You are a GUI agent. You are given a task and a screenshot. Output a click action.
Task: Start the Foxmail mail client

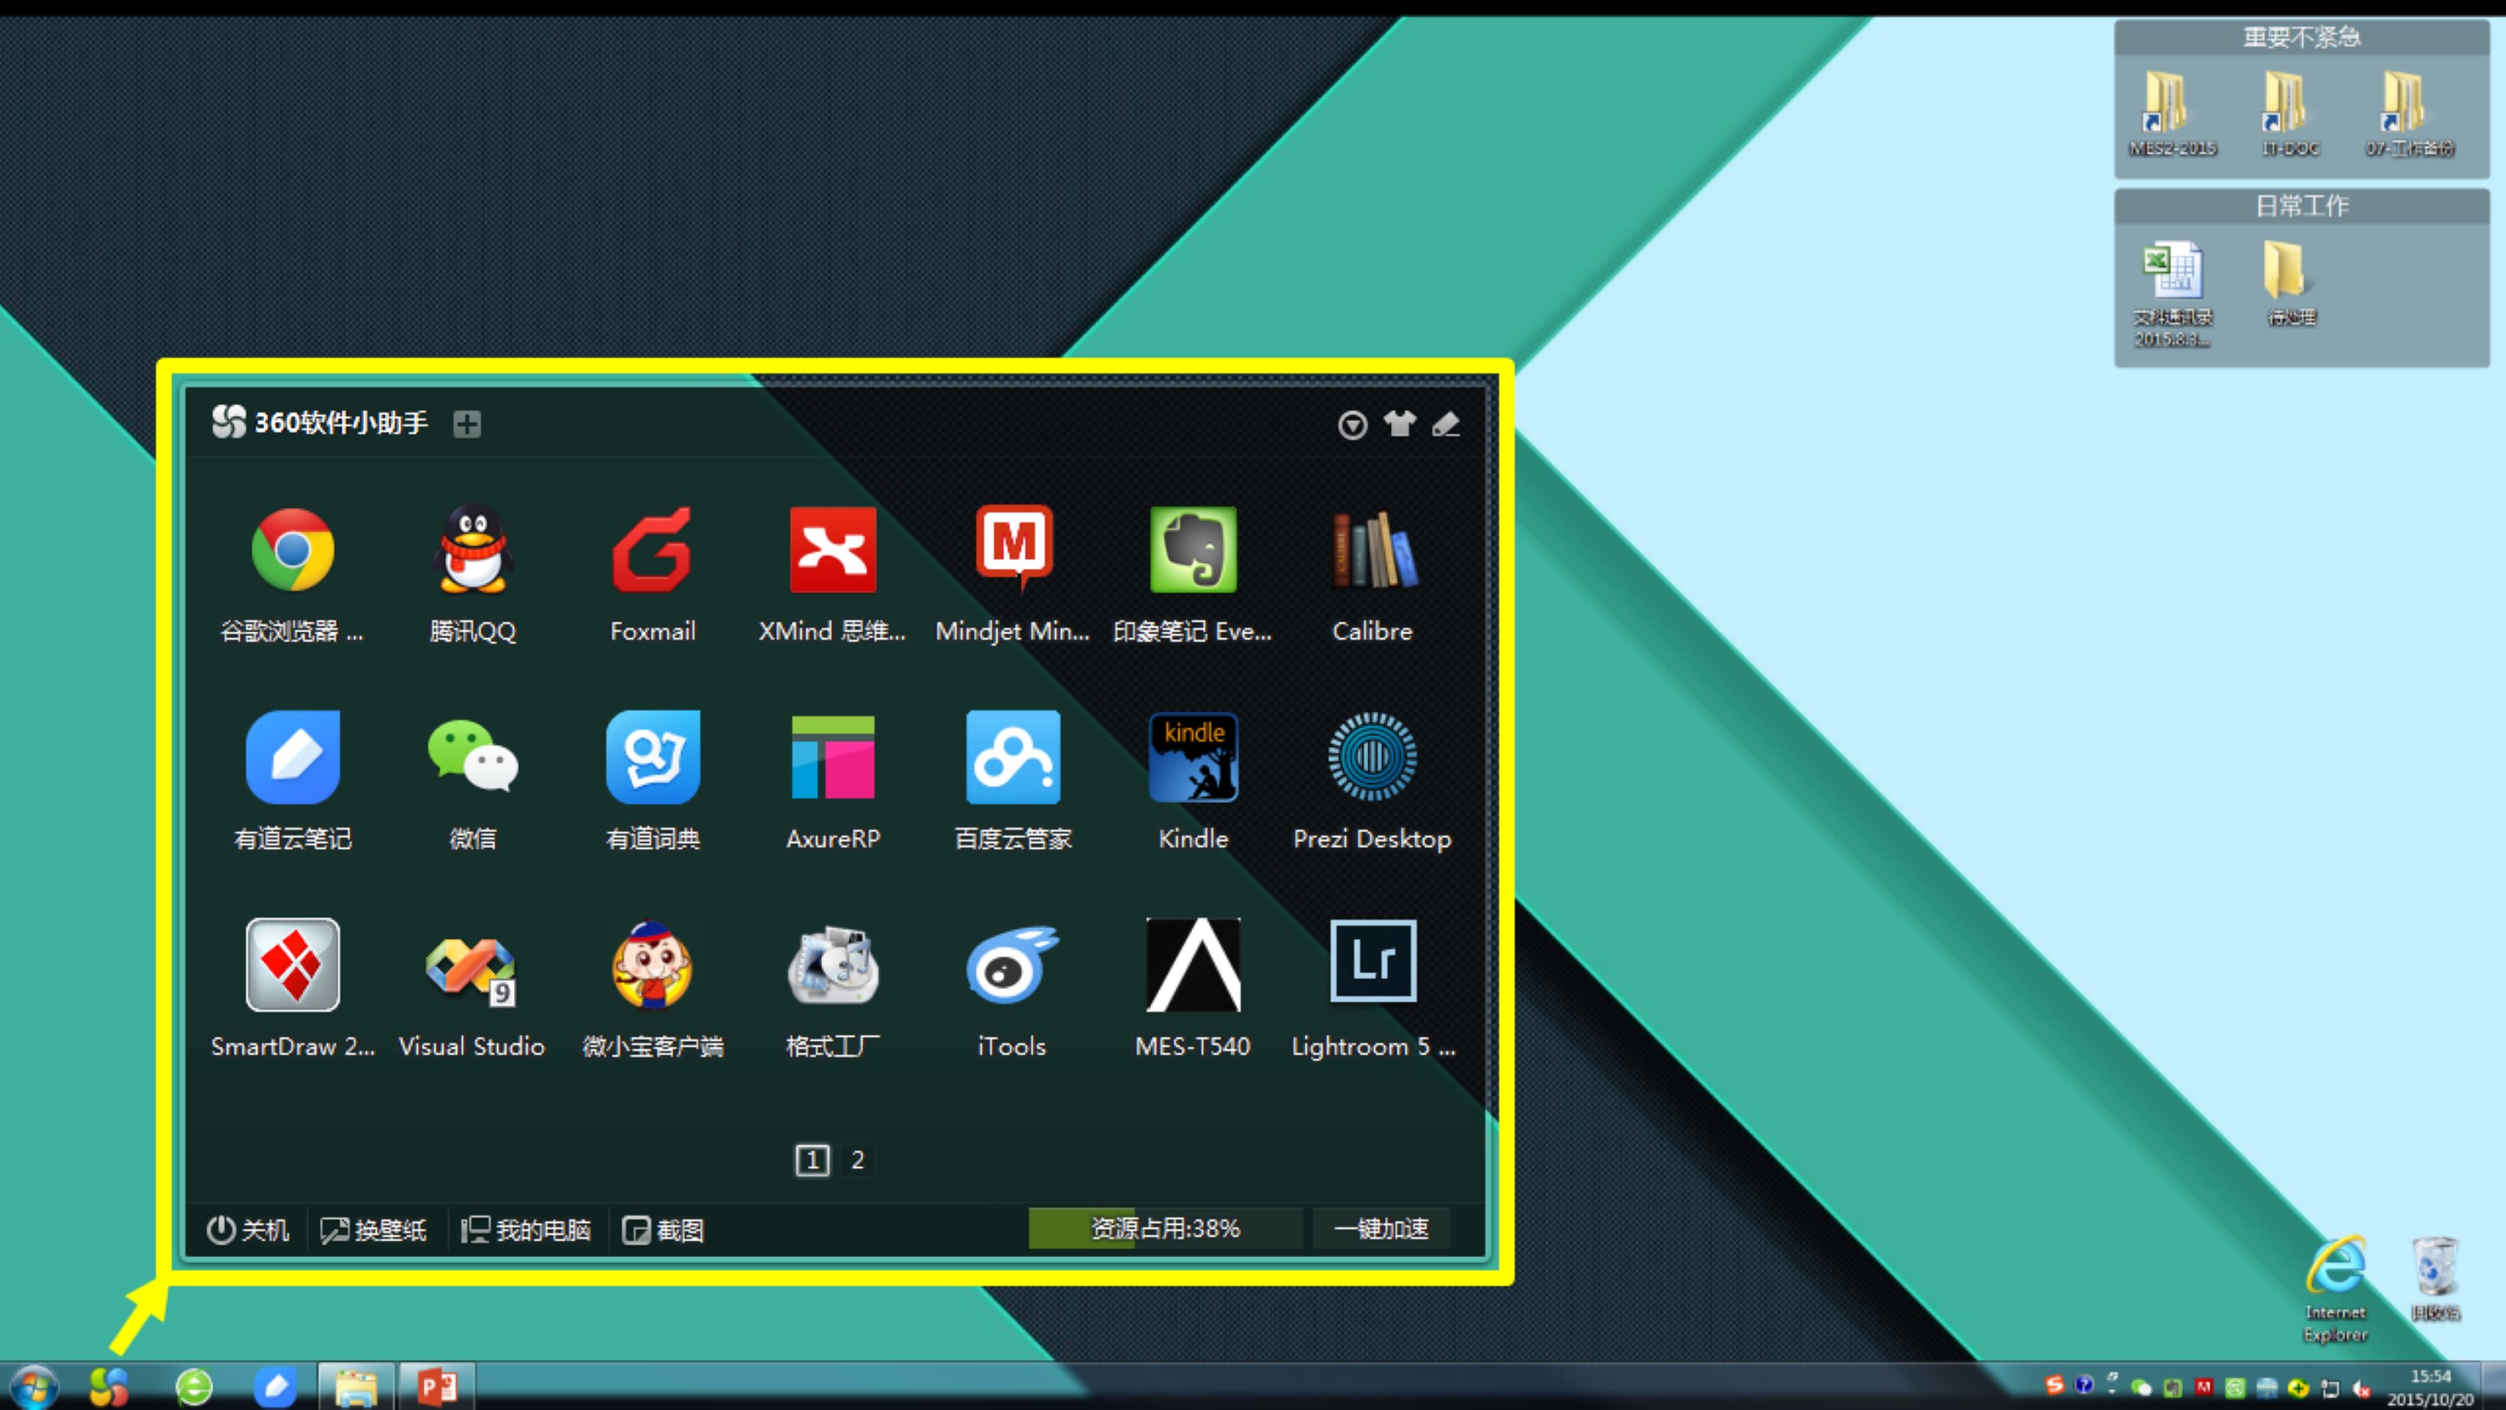pyautogui.click(x=652, y=550)
